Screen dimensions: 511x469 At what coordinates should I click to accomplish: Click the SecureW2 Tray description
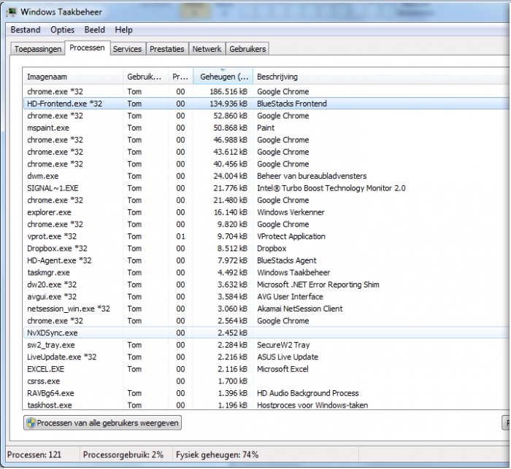pos(283,344)
